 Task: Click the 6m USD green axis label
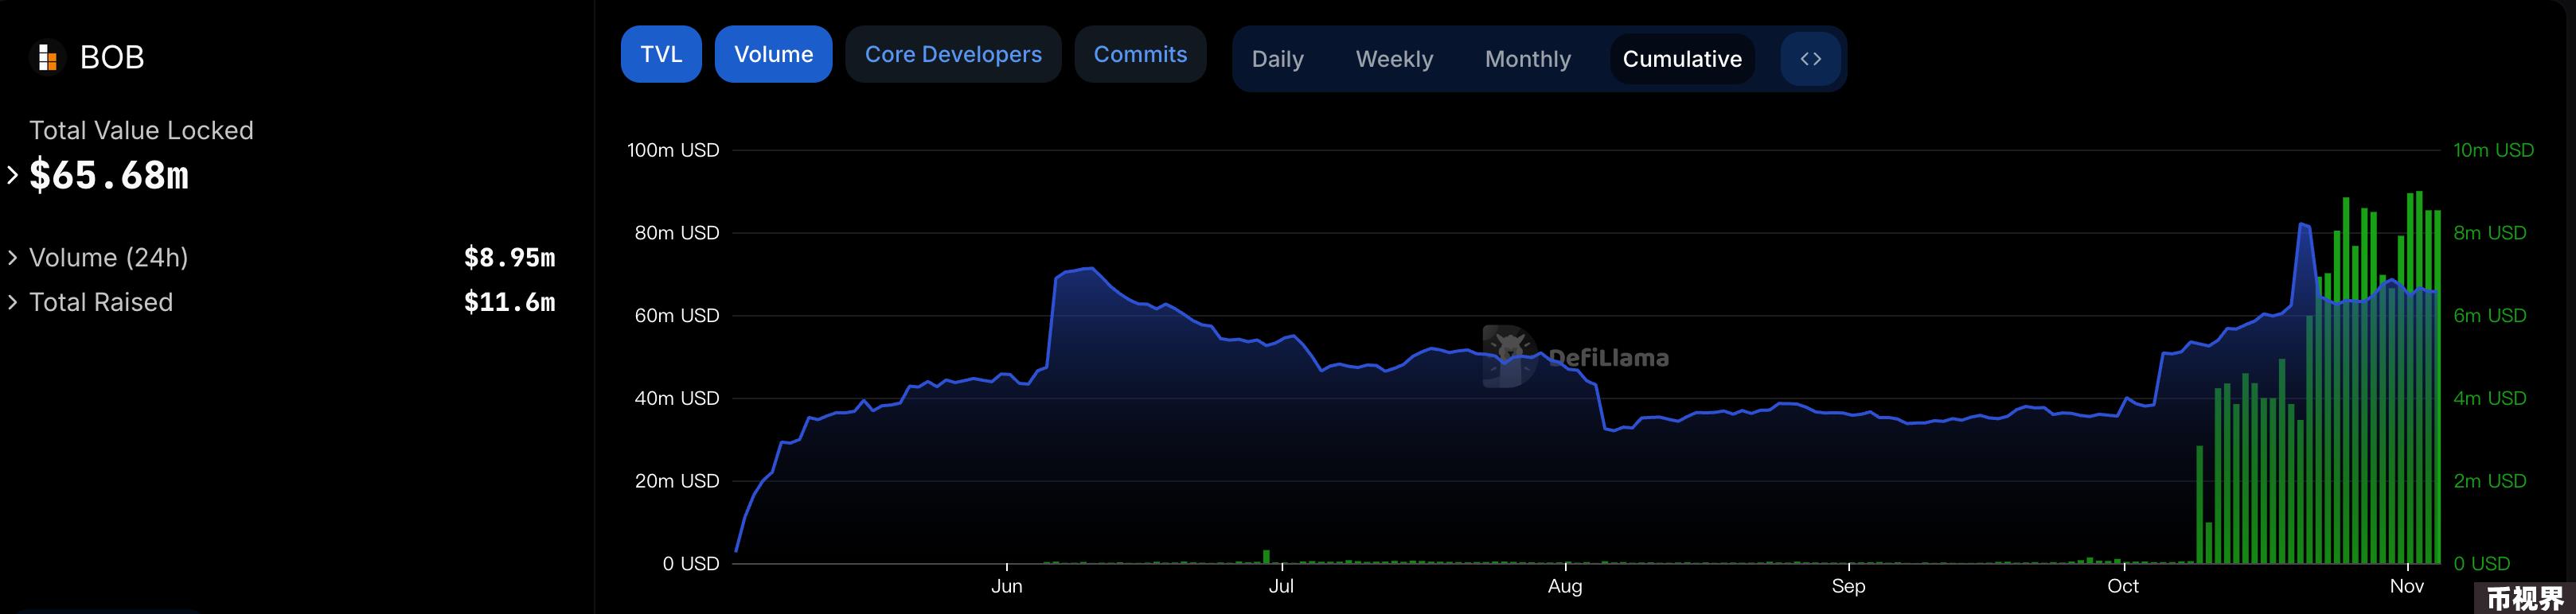tap(2489, 316)
